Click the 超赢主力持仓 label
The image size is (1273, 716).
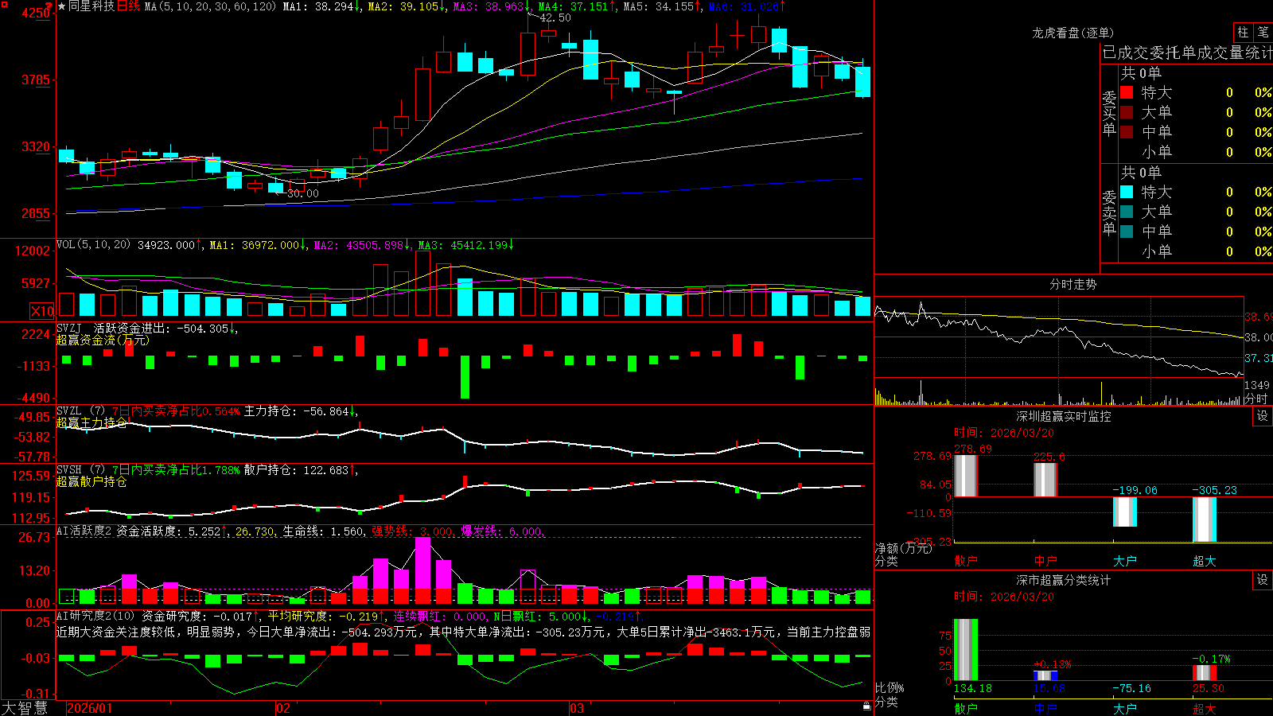[x=91, y=422]
